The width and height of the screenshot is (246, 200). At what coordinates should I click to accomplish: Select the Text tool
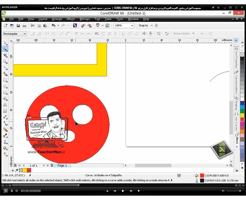5,105
